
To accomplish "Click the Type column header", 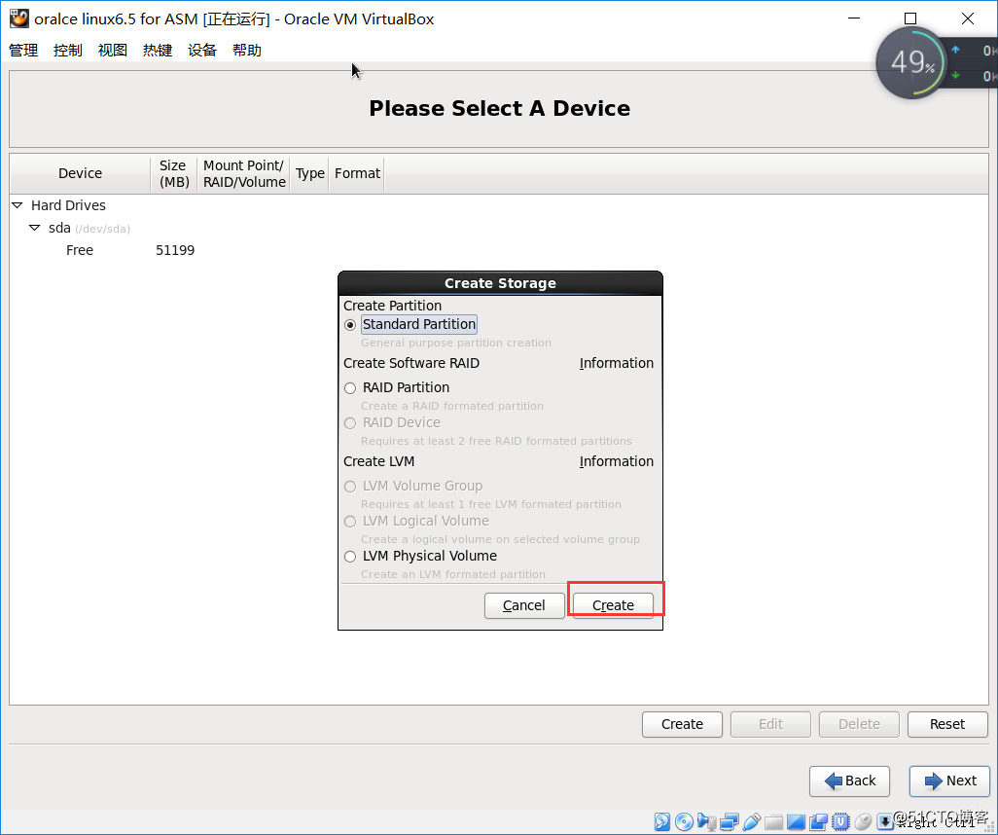I will pyautogui.click(x=310, y=173).
